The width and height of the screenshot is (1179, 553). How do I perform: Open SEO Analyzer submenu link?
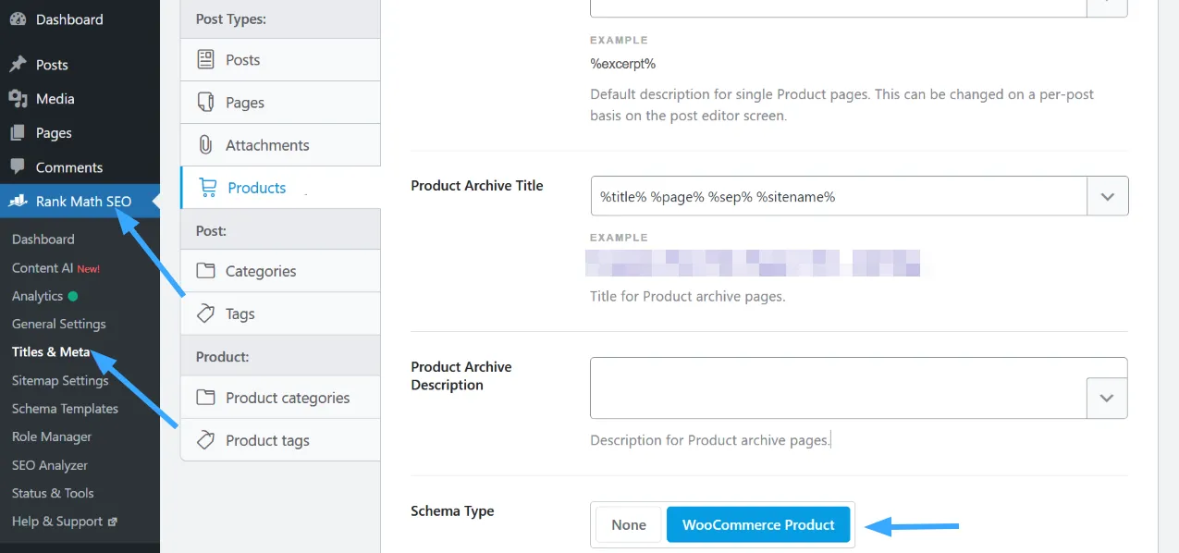pyautogui.click(x=50, y=465)
